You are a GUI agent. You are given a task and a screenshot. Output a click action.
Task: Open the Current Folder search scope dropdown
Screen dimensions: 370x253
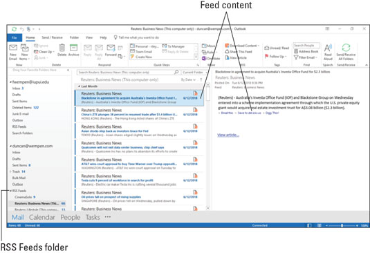click(194, 73)
